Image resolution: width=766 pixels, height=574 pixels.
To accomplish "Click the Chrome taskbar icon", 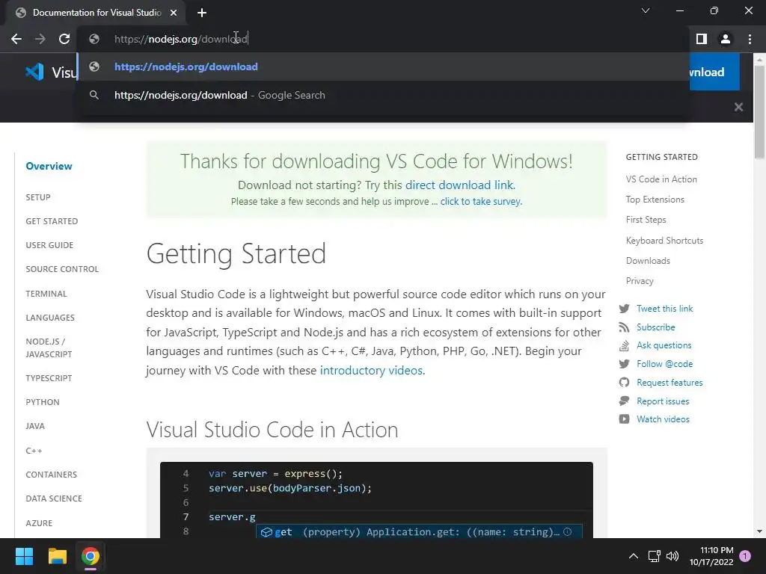I will pos(90,556).
